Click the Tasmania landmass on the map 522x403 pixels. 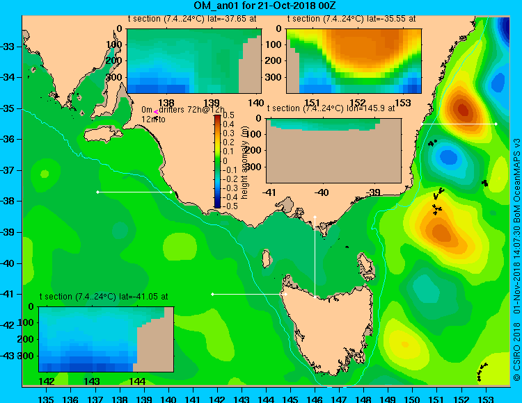click(330, 332)
